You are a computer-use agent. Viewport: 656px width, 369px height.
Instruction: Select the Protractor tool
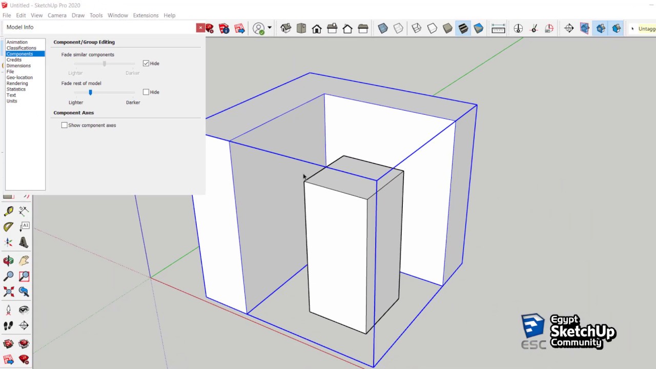9,227
